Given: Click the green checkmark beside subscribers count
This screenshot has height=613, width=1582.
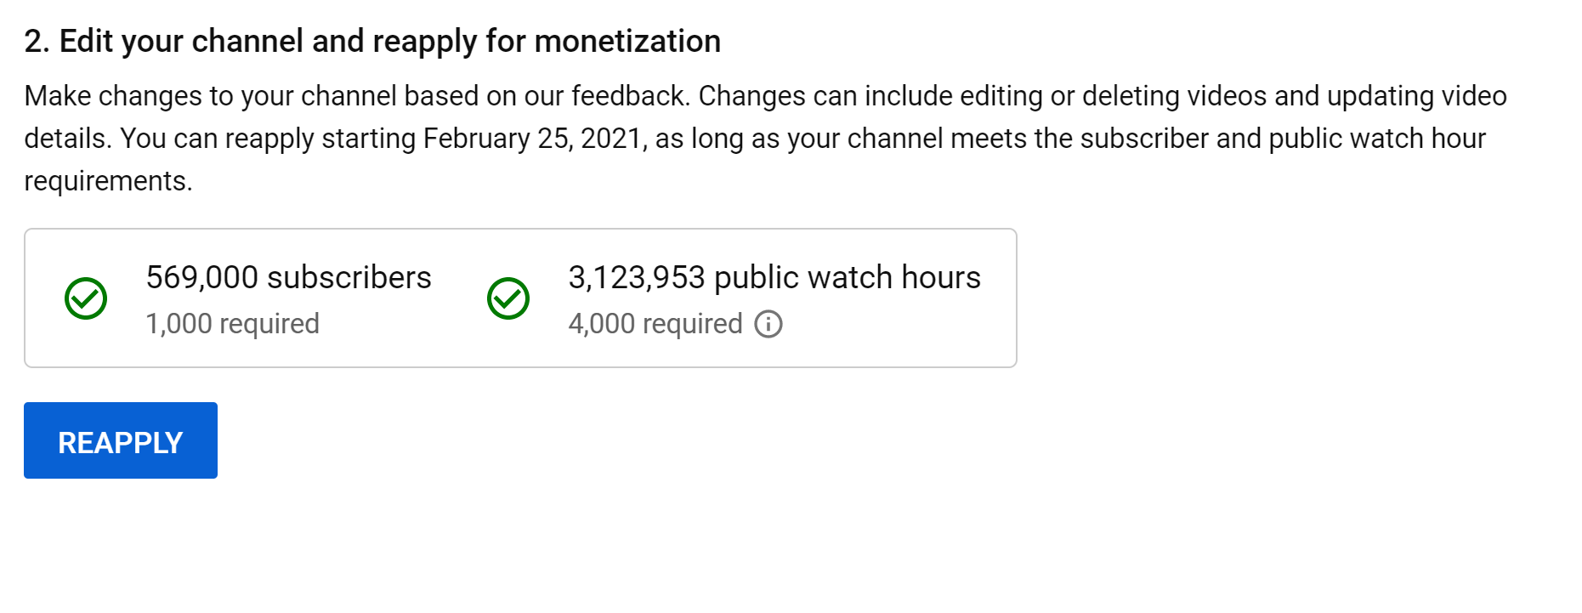Looking at the screenshot, I should point(86,298).
